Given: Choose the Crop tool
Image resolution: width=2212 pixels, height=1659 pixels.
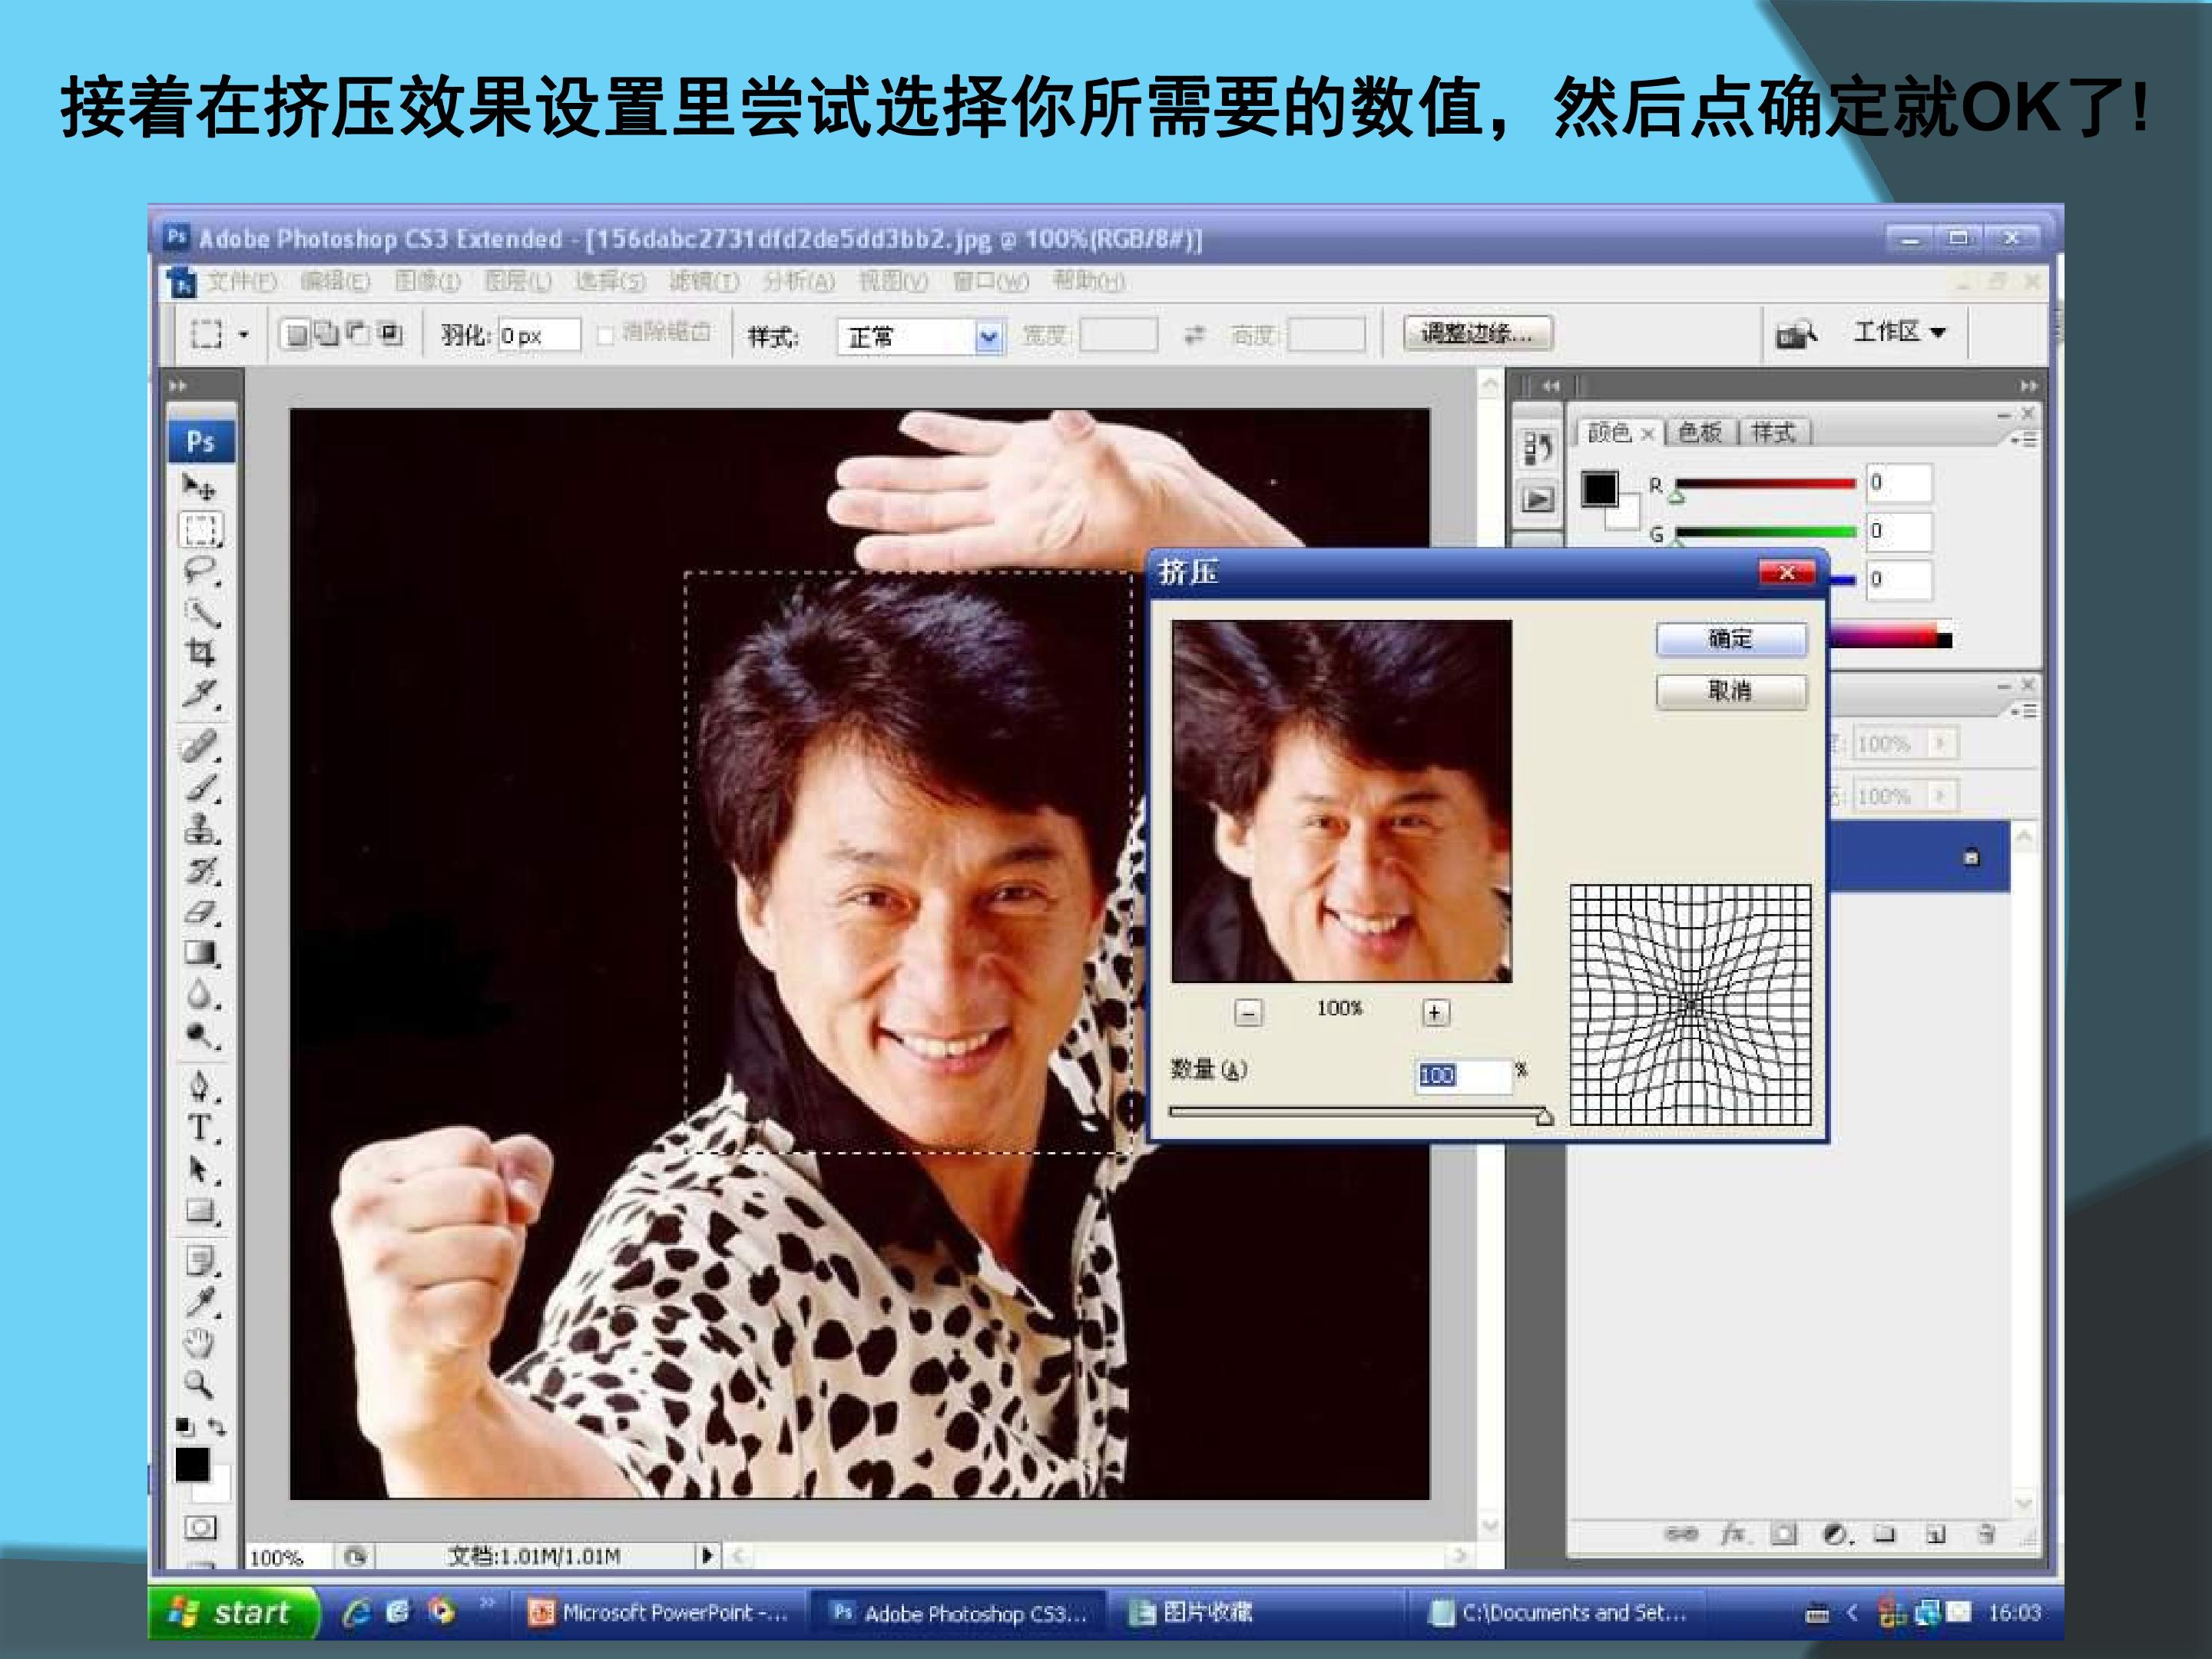Looking at the screenshot, I should click(200, 653).
